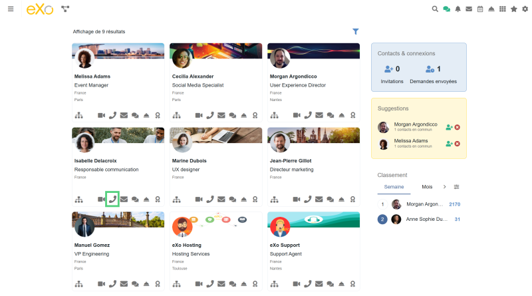Image resolution: width=532 pixels, height=296 pixels.
Task: Click Morgan Argondicco's score 2170
Action: 455,204
